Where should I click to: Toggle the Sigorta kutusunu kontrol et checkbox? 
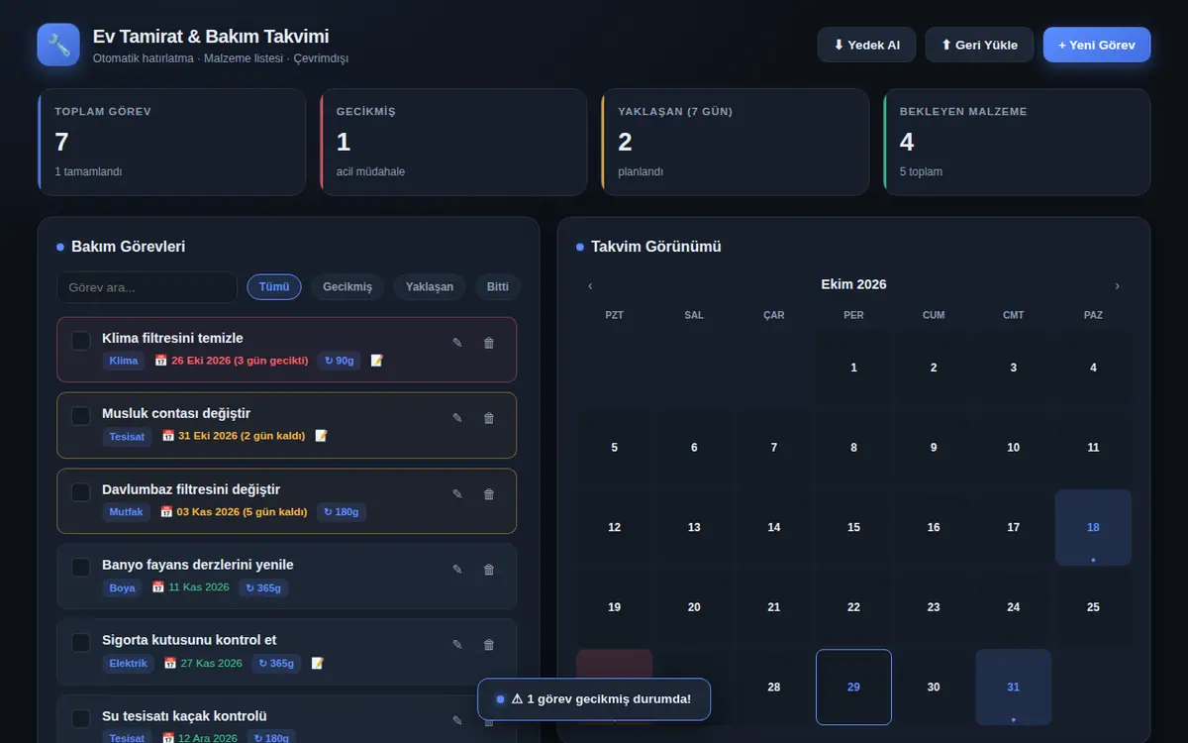81,643
